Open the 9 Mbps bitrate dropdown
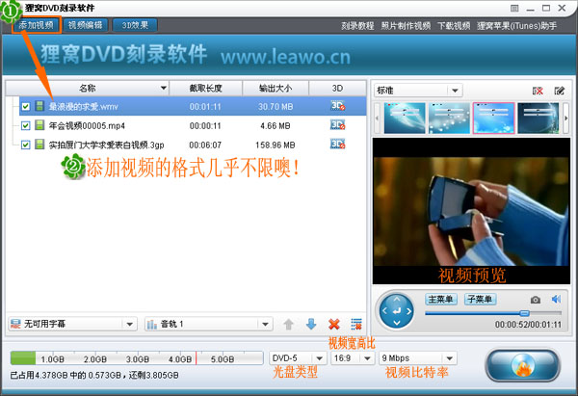The image size is (578, 396). pyautogui.click(x=418, y=358)
